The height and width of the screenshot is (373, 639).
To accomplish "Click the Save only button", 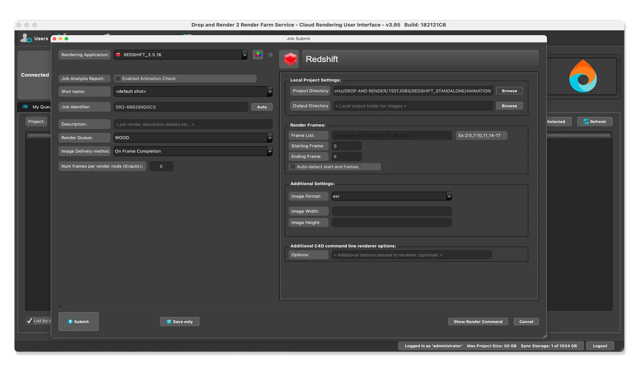I will click(x=180, y=321).
